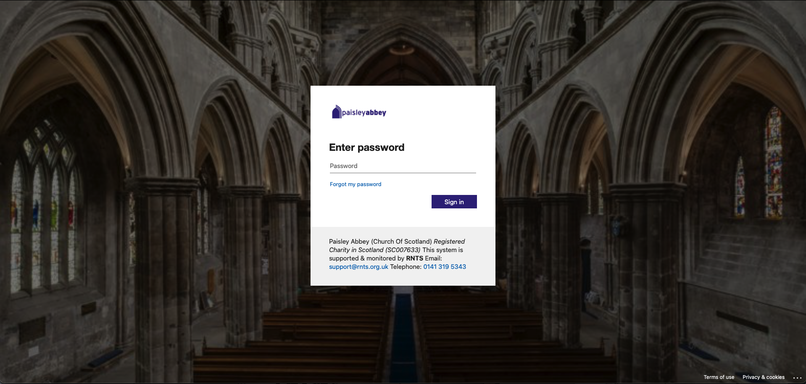
Task: Focus the Password input field
Action: pyautogui.click(x=403, y=166)
